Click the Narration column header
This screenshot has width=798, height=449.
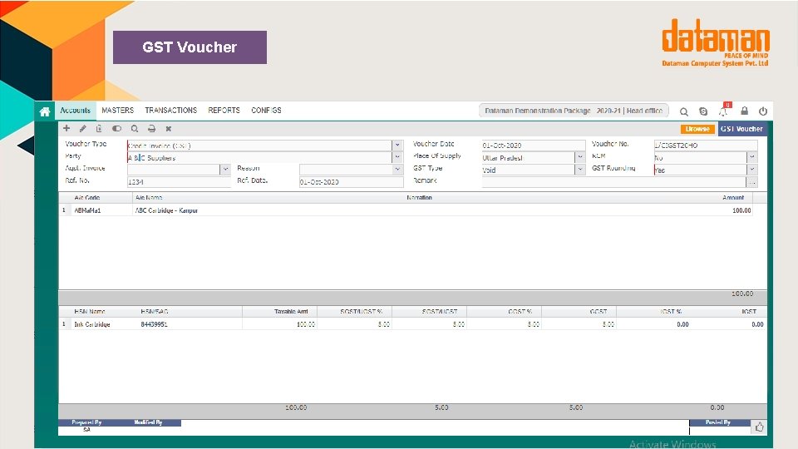coord(419,198)
